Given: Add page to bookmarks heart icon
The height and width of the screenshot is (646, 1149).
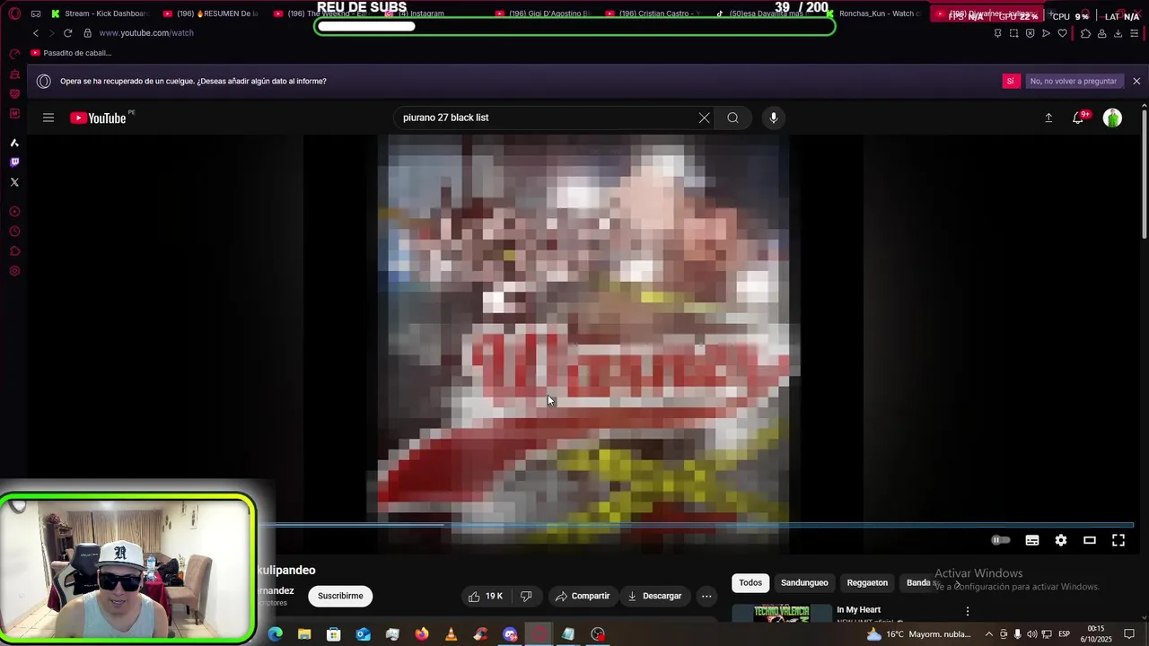Looking at the screenshot, I should coord(1063,33).
